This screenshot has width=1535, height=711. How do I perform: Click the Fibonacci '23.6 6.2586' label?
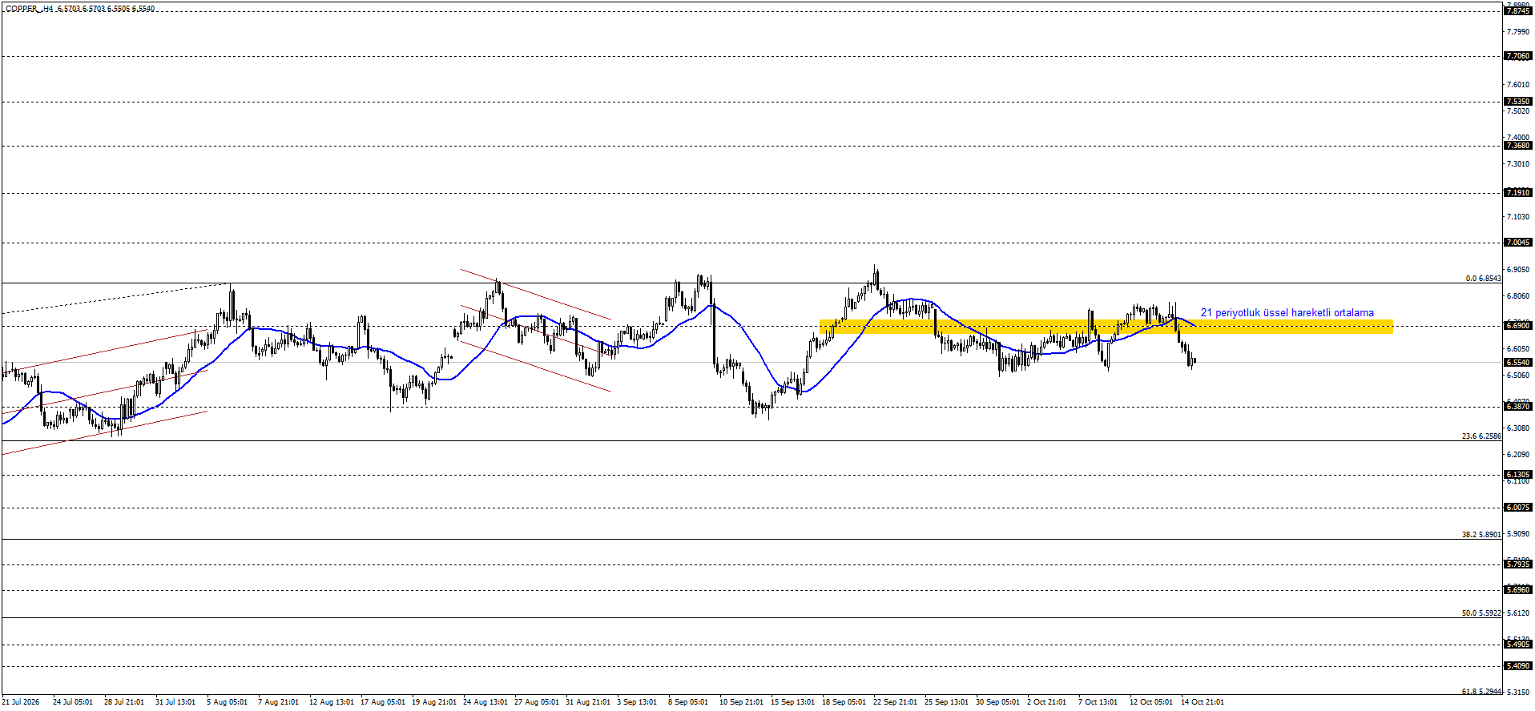click(1481, 436)
